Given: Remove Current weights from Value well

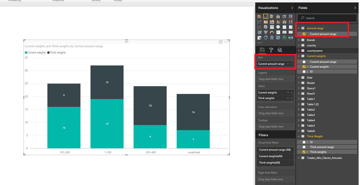Looking at the screenshot, I should pos(292,93).
